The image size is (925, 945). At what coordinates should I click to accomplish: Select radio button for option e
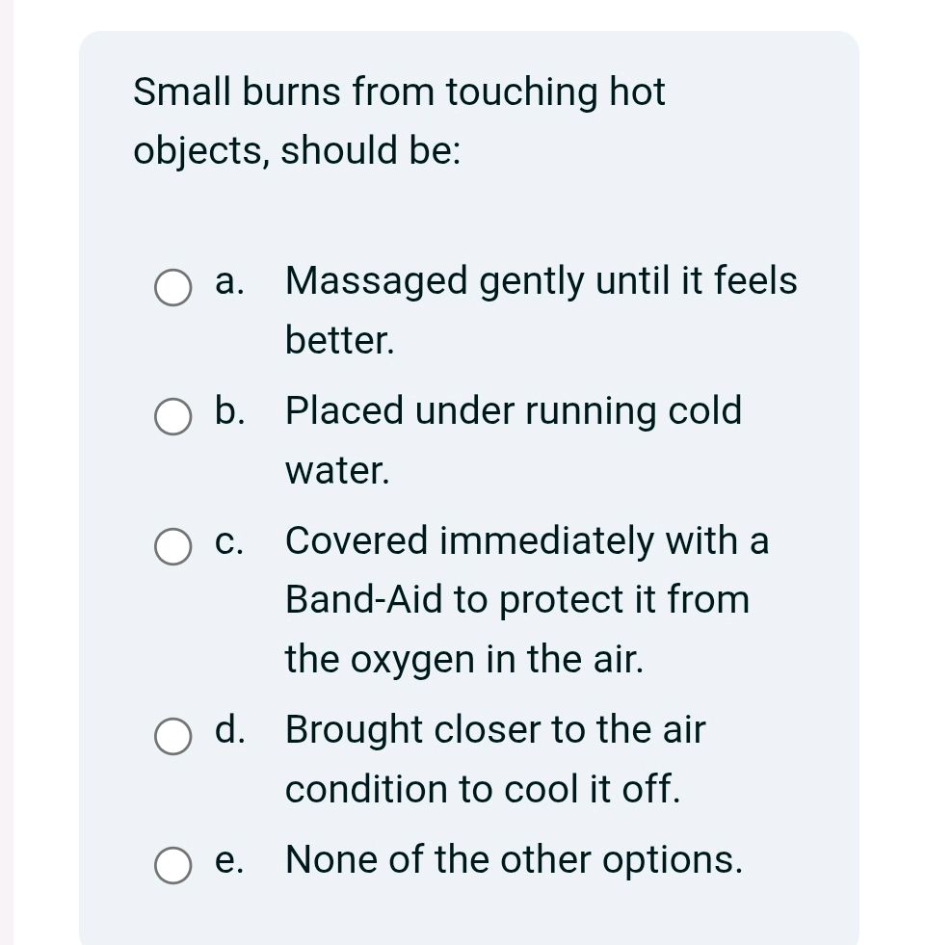(172, 865)
